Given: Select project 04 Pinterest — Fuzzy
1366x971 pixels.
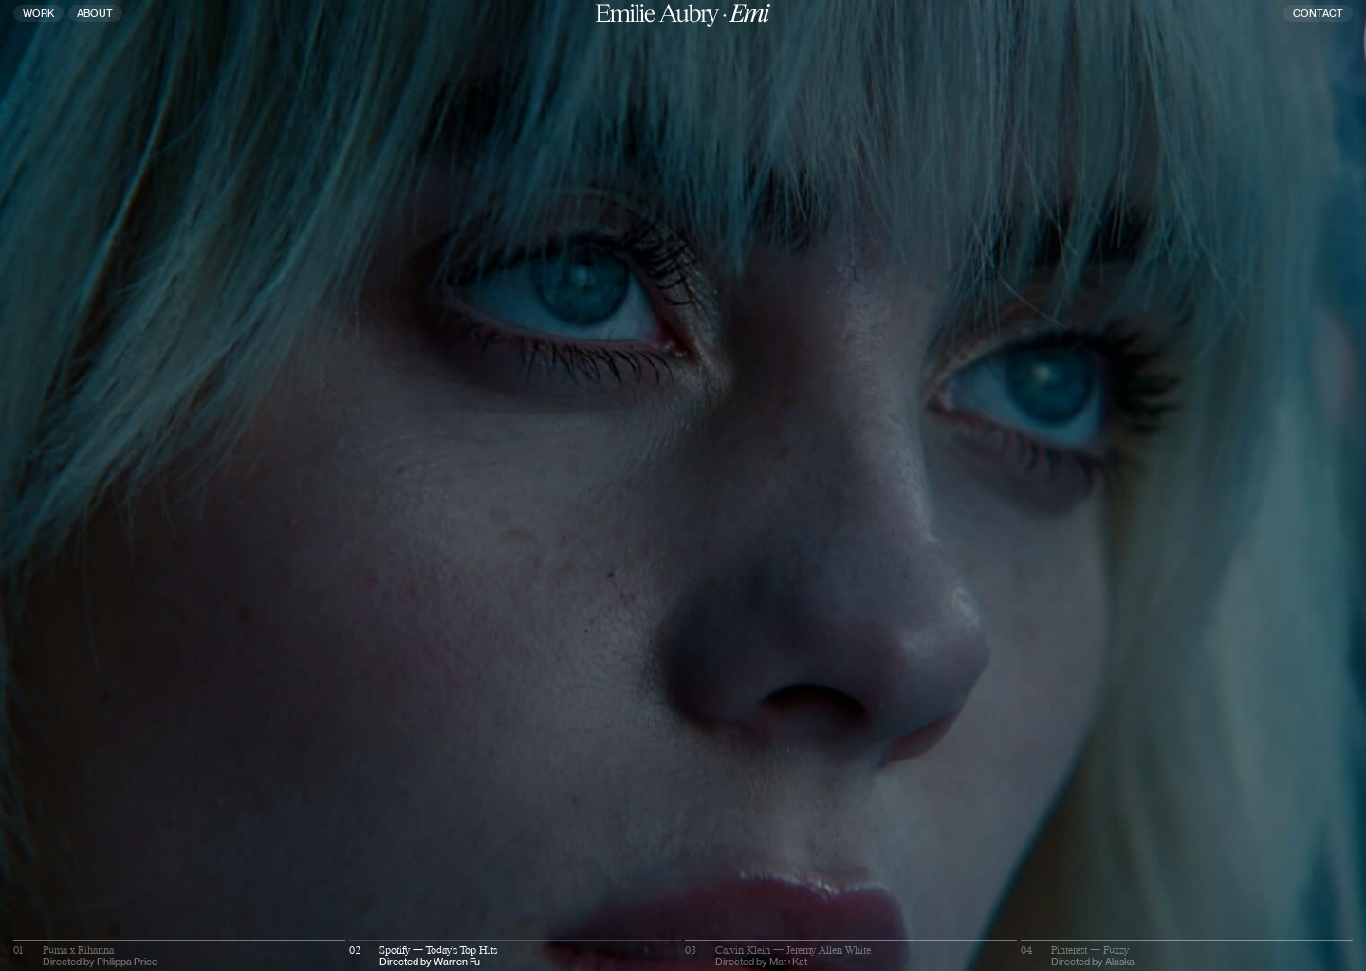Looking at the screenshot, I should 1187,955.
